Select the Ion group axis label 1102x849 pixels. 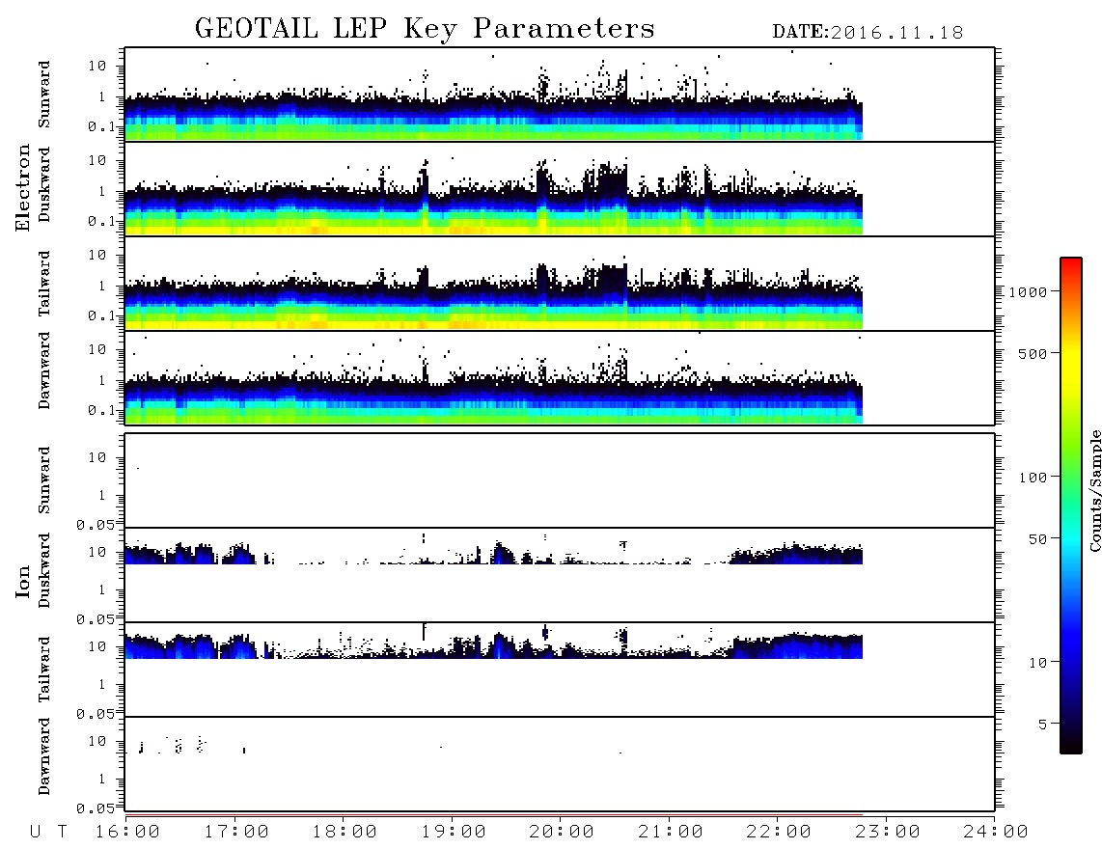point(22,582)
